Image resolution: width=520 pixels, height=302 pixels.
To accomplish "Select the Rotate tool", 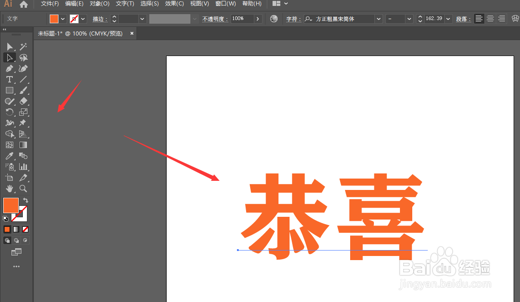I will click(10, 112).
